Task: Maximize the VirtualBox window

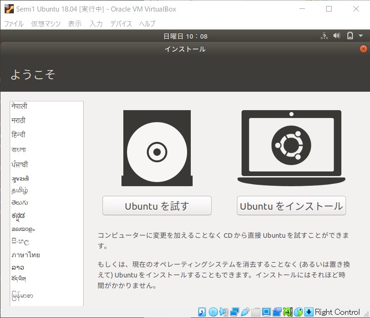Action: (329, 9)
